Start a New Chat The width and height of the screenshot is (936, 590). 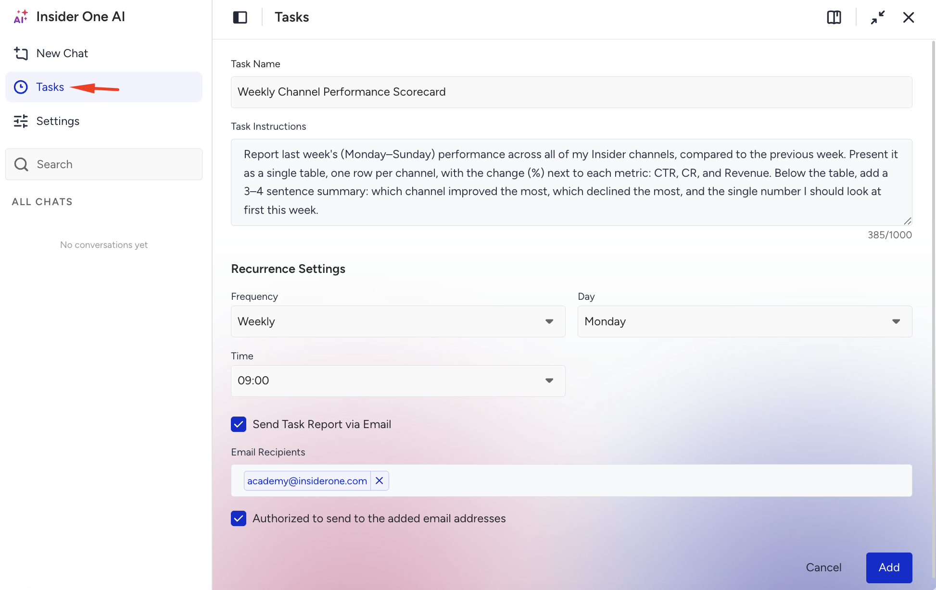[104, 53]
